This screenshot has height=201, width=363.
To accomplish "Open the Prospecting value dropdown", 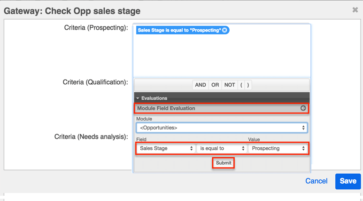I will click(x=278, y=148).
